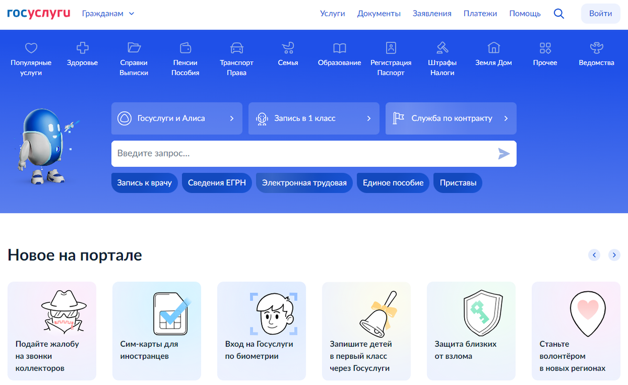Screen dimensions: 628x385
Task: Open the Заявления menu item
Action: [x=432, y=14]
